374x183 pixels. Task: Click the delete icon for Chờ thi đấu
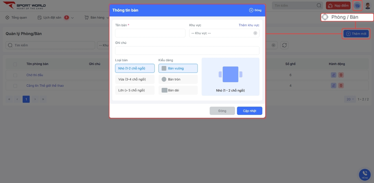coord(341,75)
